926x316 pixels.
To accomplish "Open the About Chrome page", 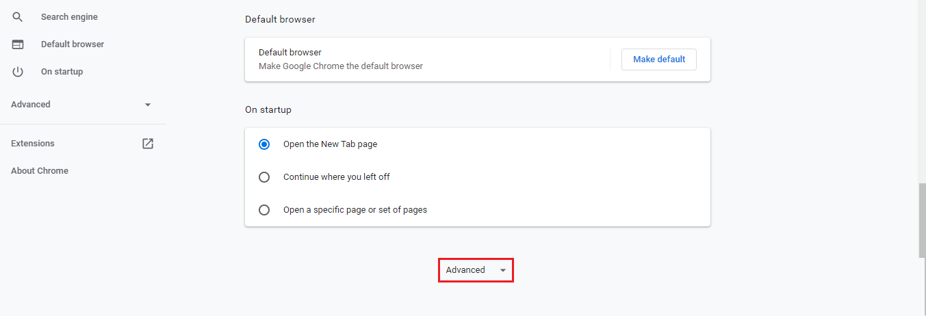I will [40, 171].
